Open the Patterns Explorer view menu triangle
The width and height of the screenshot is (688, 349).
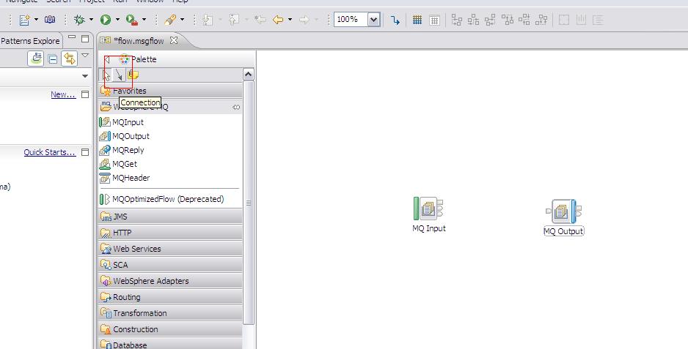click(x=86, y=56)
